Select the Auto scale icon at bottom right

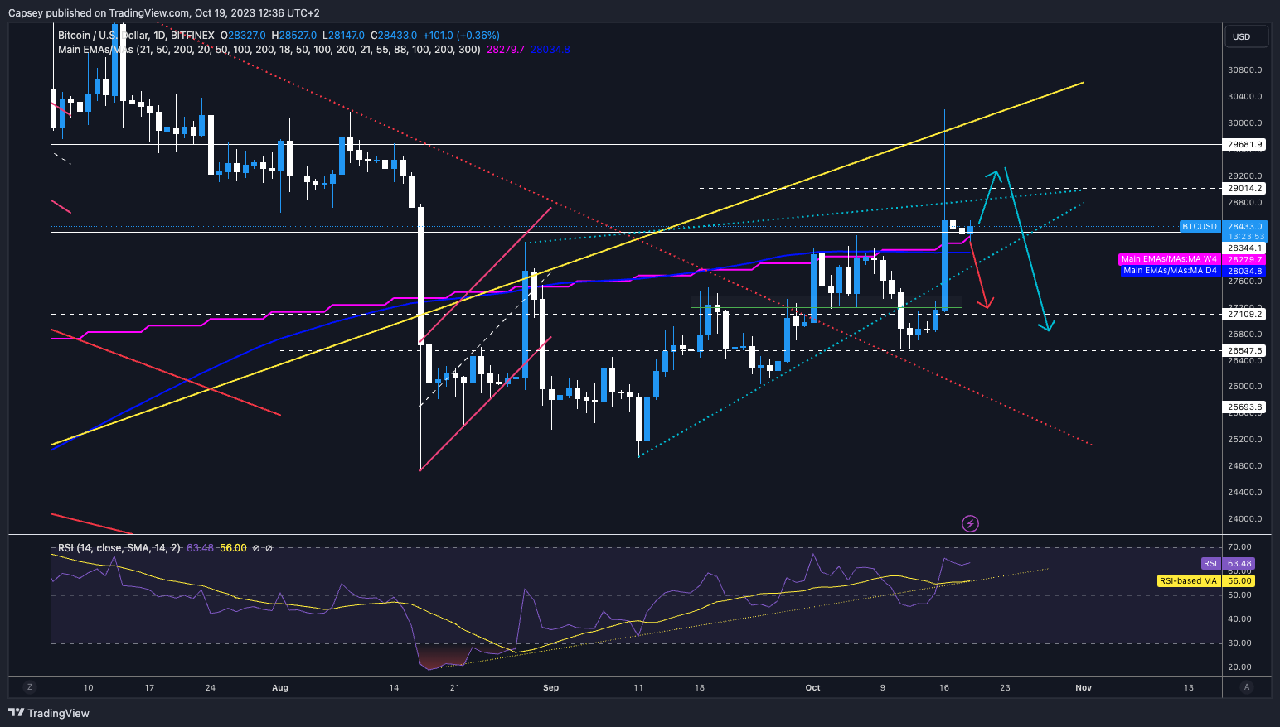1247,687
